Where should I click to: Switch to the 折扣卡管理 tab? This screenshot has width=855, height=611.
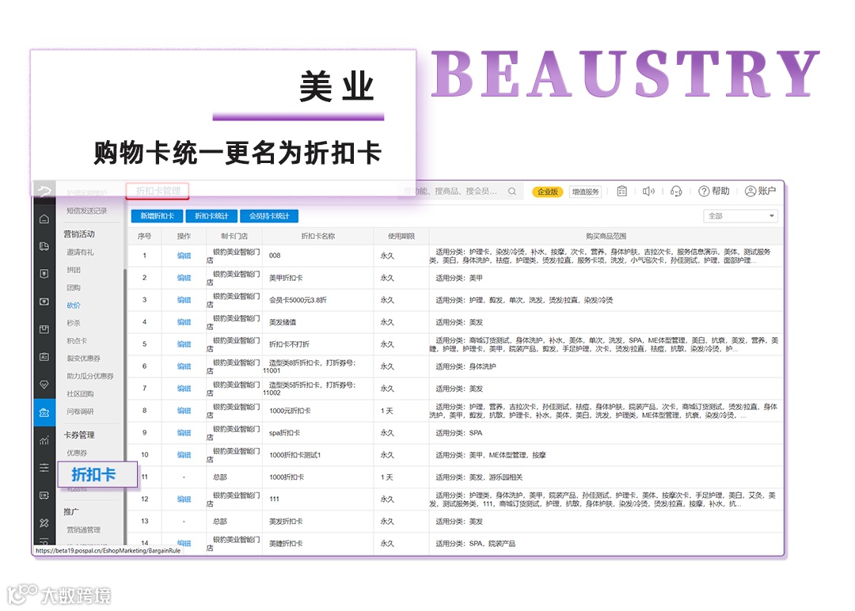158,191
